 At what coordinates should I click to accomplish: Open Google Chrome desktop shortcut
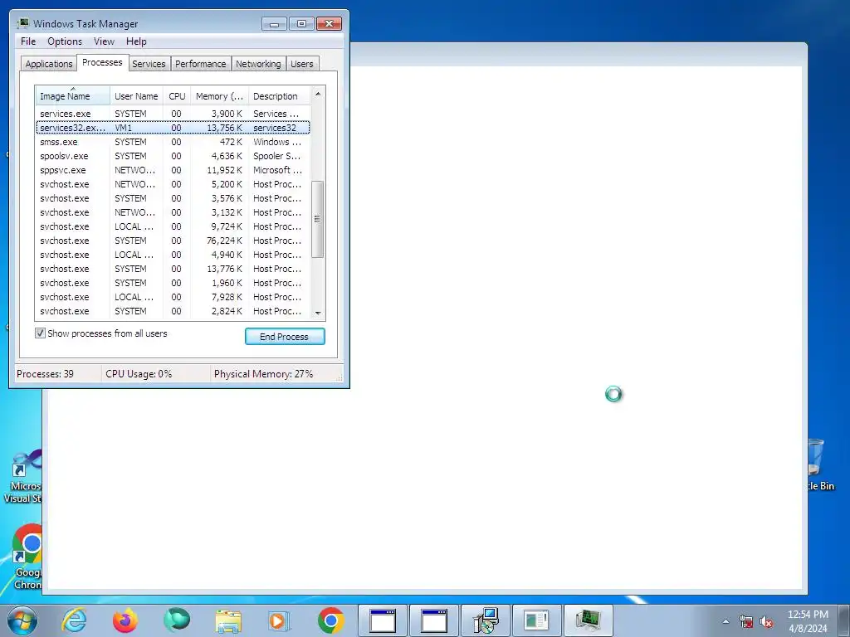[x=27, y=557]
